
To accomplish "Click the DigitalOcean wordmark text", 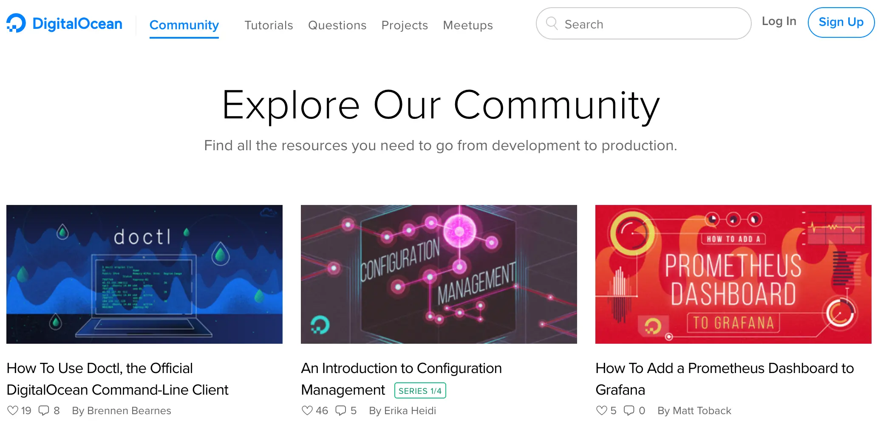I will click(x=77, y=24).
